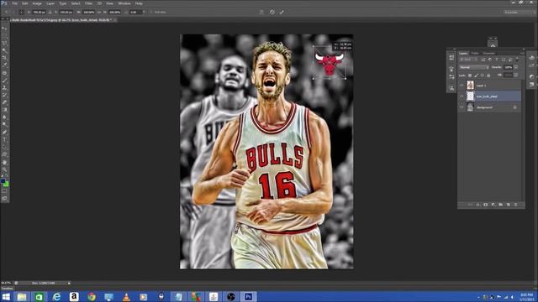Select the Crop tool

click(x=5, y=58)
